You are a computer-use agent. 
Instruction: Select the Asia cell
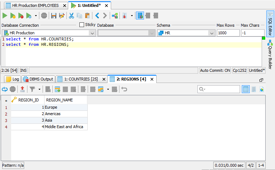66,120
